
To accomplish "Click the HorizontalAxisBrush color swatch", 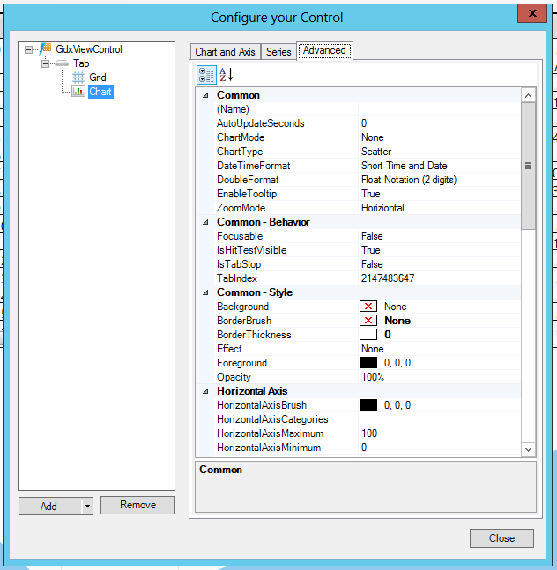I will (368, 405).
